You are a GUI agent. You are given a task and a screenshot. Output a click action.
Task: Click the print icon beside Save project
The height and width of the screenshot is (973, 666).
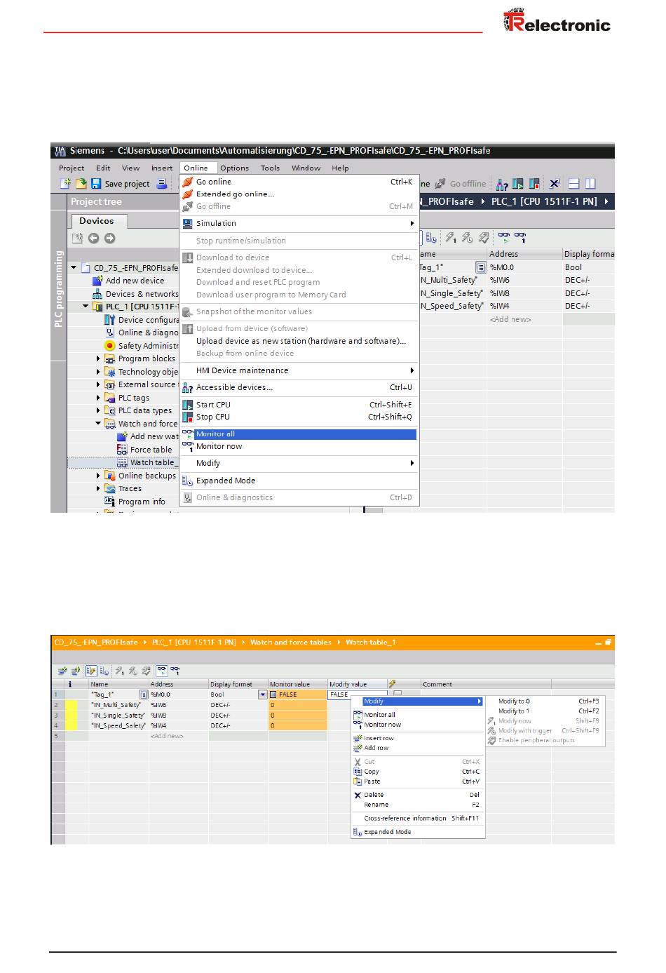[162, 184]
